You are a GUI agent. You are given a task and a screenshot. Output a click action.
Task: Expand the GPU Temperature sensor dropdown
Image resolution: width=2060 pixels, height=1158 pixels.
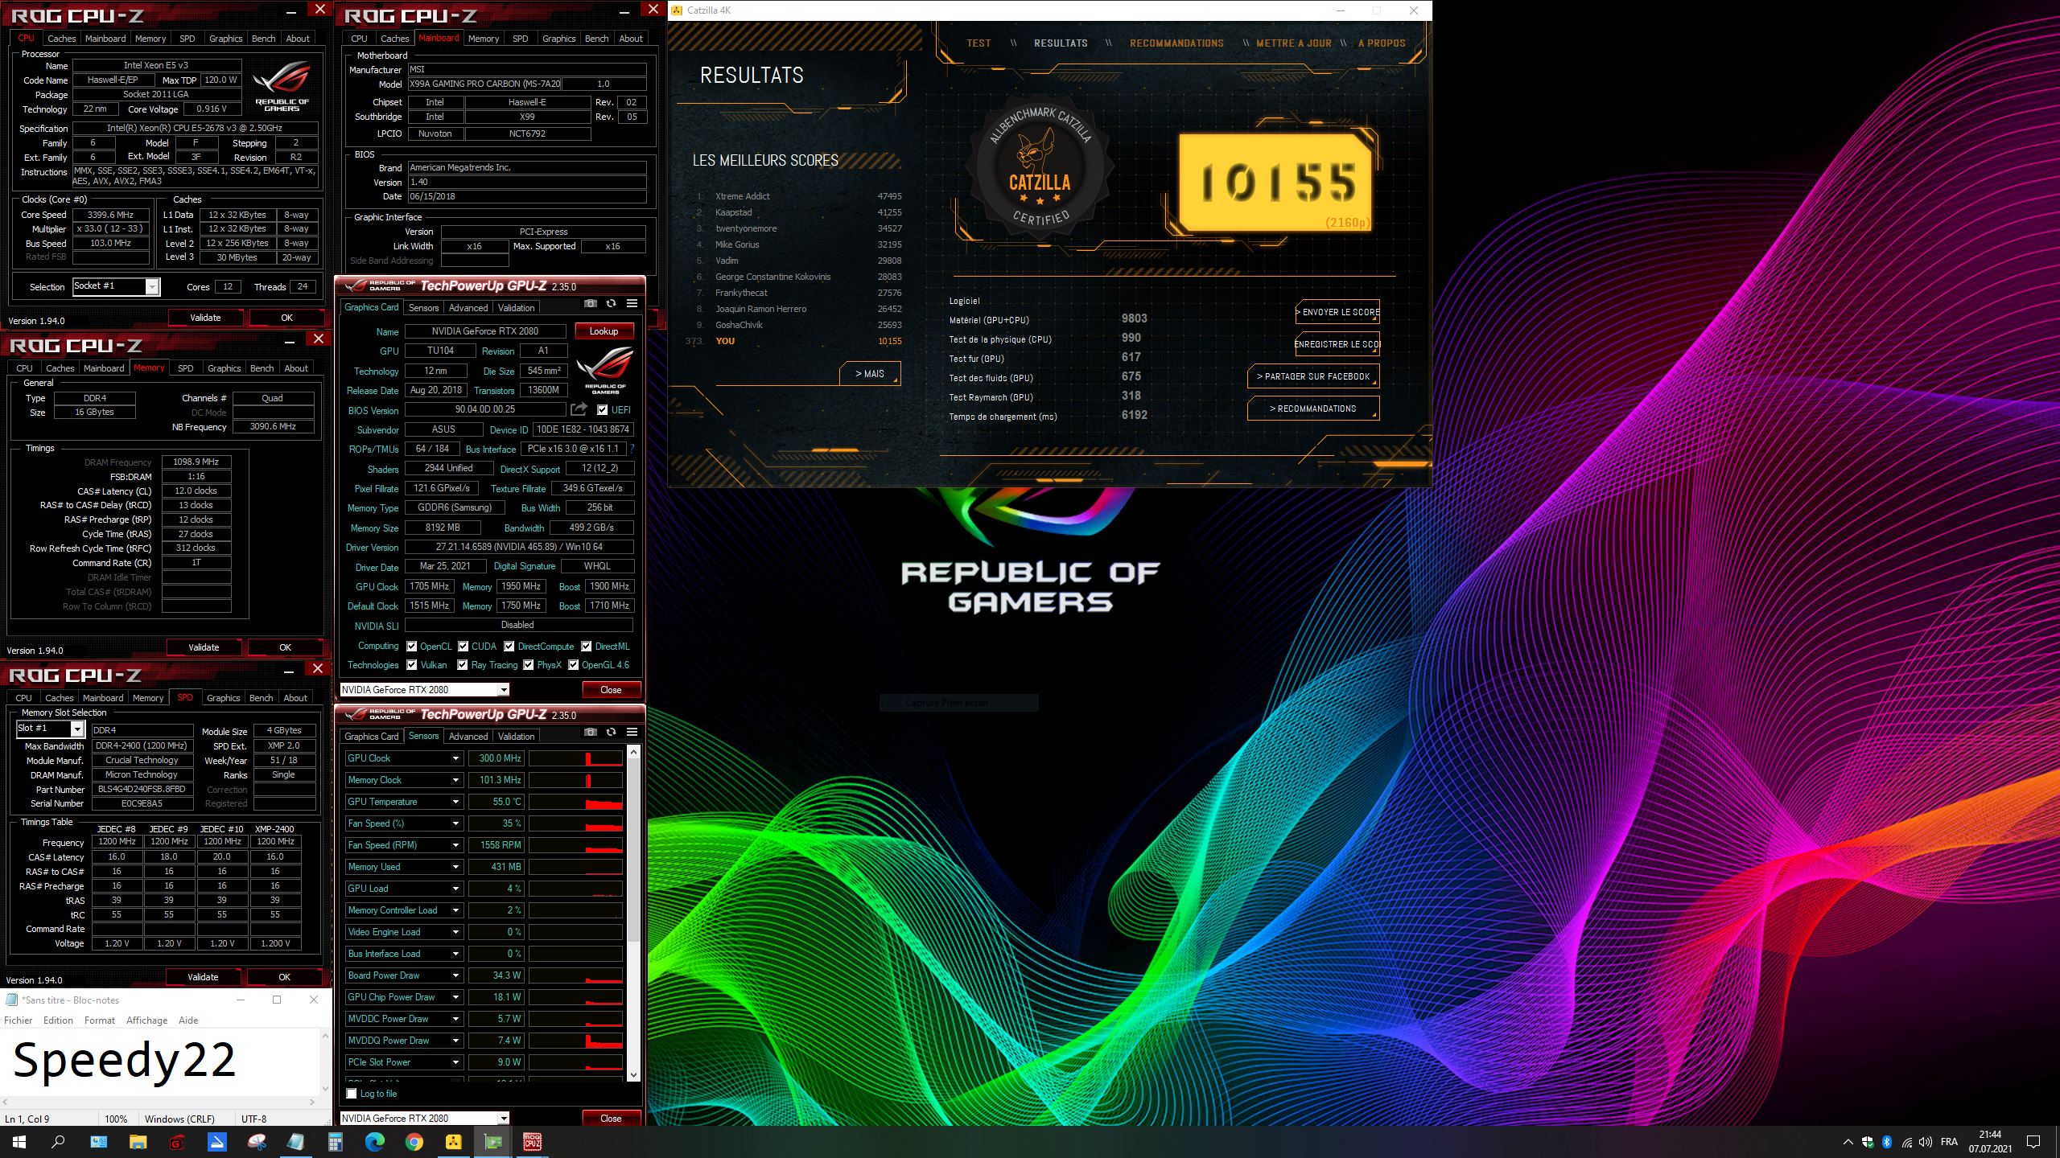click(455, 802)
